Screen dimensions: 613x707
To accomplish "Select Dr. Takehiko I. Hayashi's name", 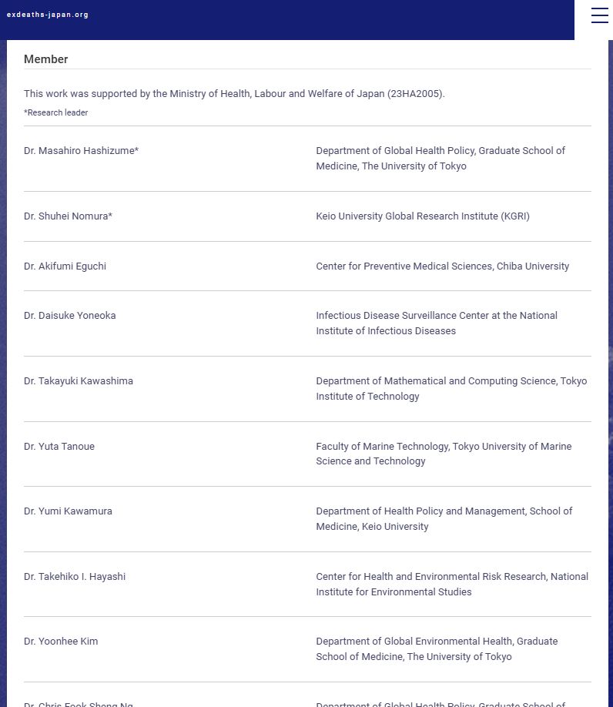I will click(x=75, y=577).
